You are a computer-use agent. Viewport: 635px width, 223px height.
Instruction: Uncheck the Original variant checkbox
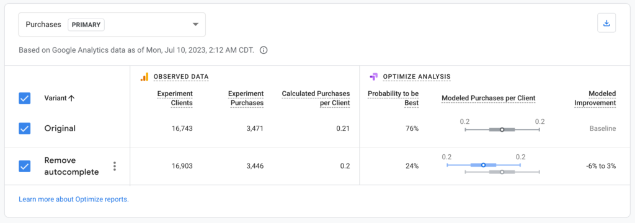[25, 128]
